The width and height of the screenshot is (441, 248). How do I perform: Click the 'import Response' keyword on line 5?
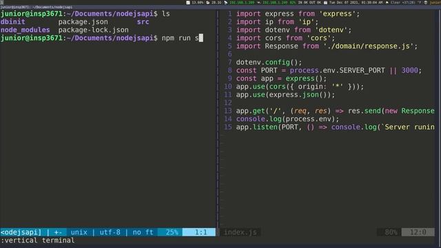(267, 46)
